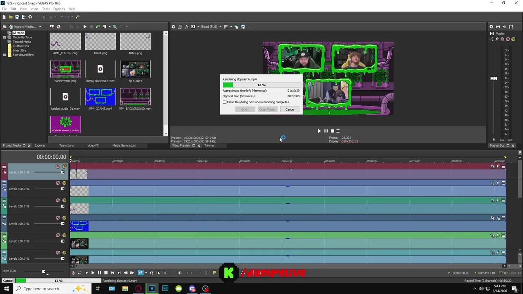Mute video track 2
Screen dimensions: 523x294
coord(58,183)
